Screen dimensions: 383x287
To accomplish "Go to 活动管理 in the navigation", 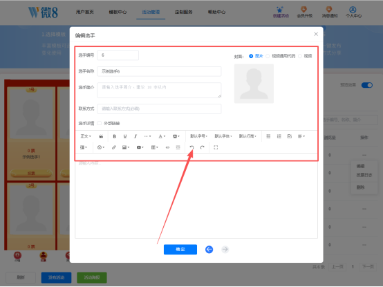I will (x=151, y=12).
